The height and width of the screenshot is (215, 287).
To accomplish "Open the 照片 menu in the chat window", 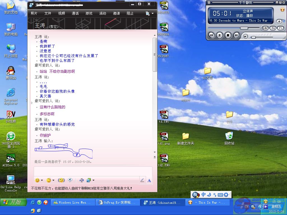I will (x=34, y=13).
